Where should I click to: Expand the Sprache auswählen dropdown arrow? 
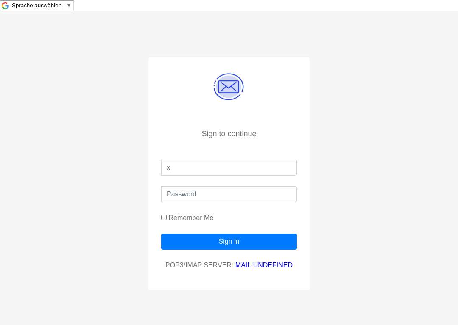click(69, 6)
